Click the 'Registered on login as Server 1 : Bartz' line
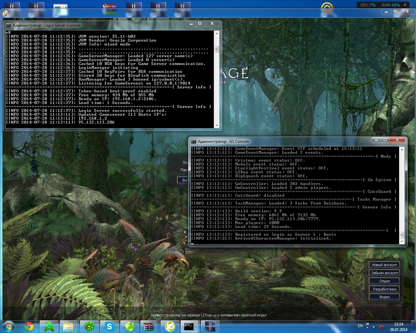This screenshot has width=416, height=333. click(264, 234)
